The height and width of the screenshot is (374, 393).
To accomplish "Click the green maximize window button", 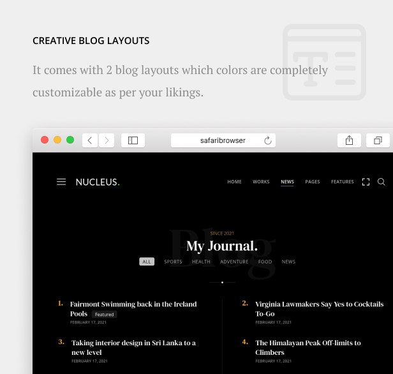I will [x=70, y=140].
